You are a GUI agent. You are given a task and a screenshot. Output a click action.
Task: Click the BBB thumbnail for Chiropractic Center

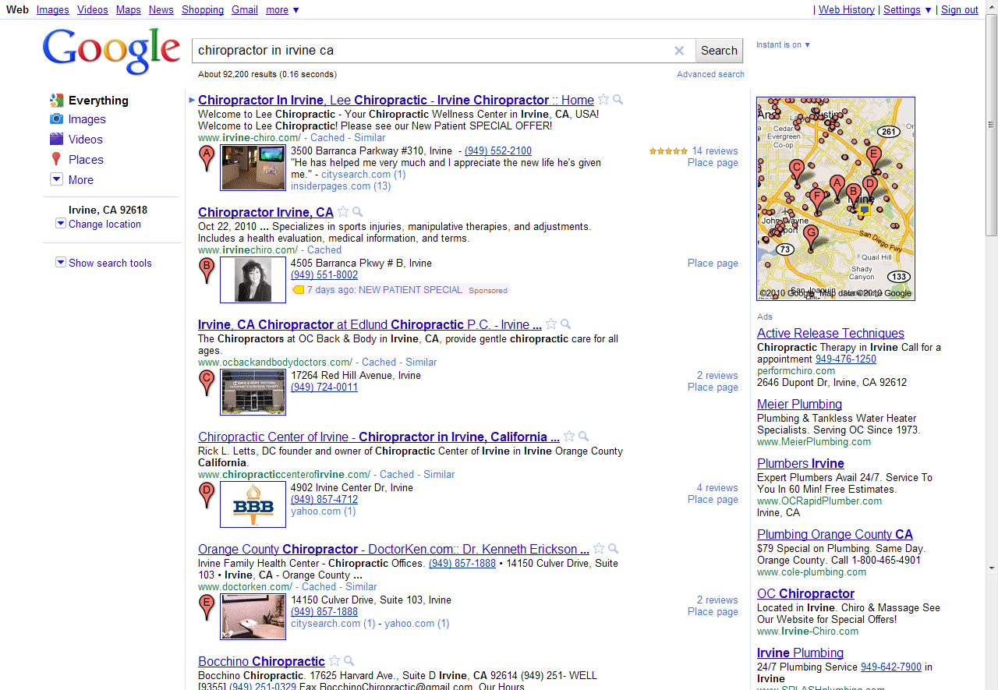(253, 504)
